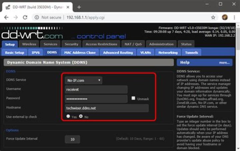Open a new browser tab

pos(79,7)
